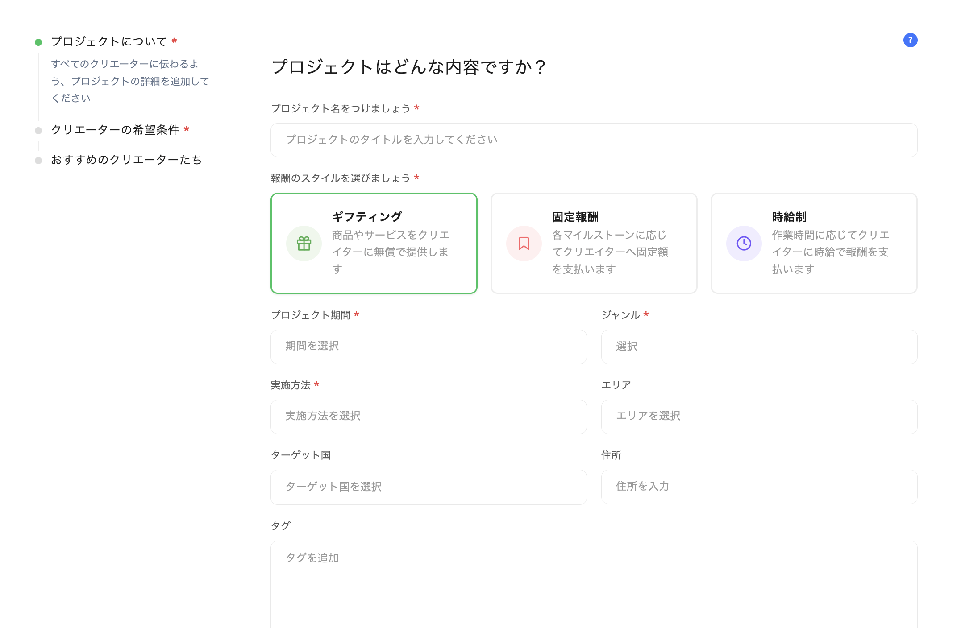Click the 住所を入力 address field
Viewport: 957px width, 628px height.
[x=759, y=487]
